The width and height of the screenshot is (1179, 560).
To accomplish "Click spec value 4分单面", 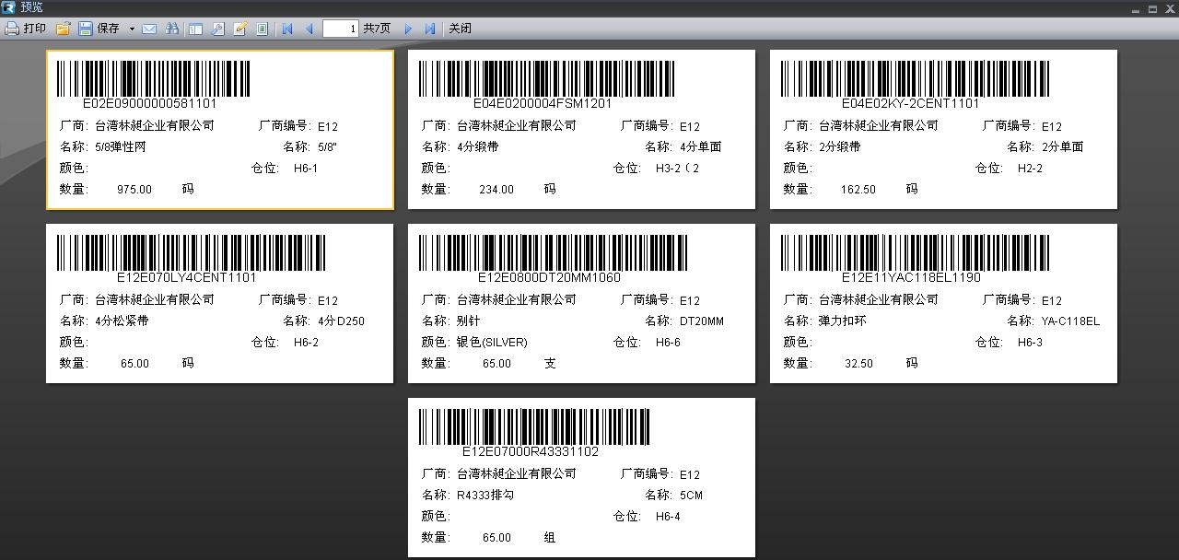I will point(701,146).
